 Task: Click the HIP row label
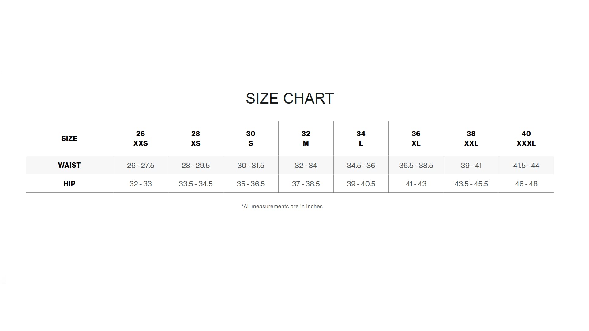[x=69, y=184]
